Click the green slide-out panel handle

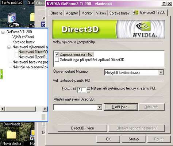point(1,74)
